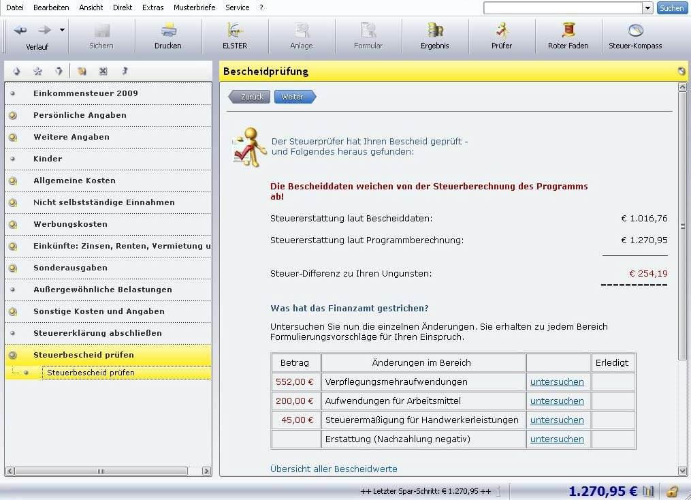Viewport: 691px width, 500px height.
Task: Open Übersicht aller Bescheidwerte link
Action: pyautogui.click(x=334, y=469)
